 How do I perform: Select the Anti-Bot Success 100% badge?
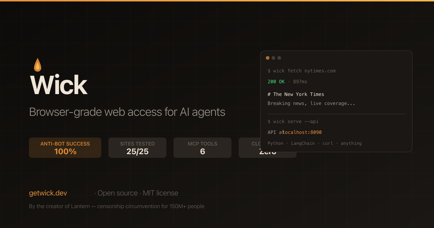[65, 148]
